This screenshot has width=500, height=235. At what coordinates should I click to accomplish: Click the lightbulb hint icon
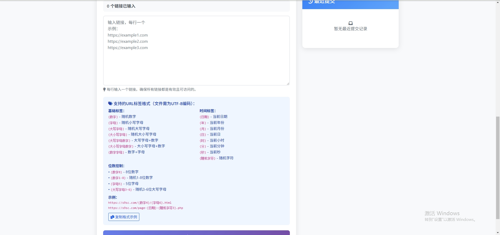(104, 89)
